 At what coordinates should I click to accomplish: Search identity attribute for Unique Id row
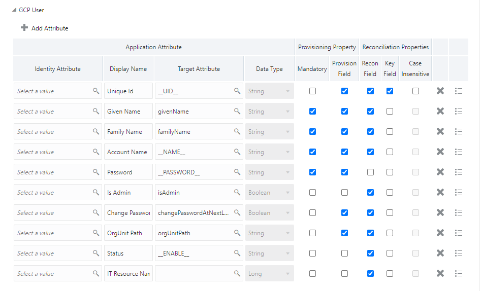coord(96,91)
